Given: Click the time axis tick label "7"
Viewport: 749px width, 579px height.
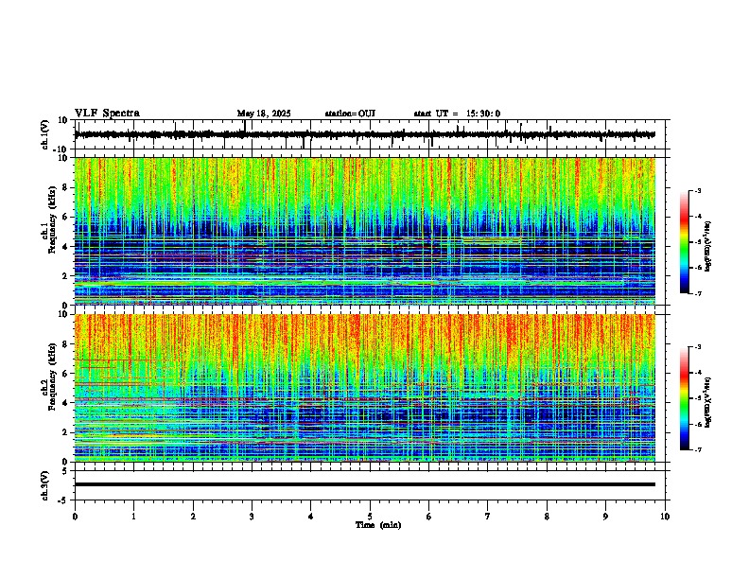Looking at the screenshot, I should tap(488, 517).
